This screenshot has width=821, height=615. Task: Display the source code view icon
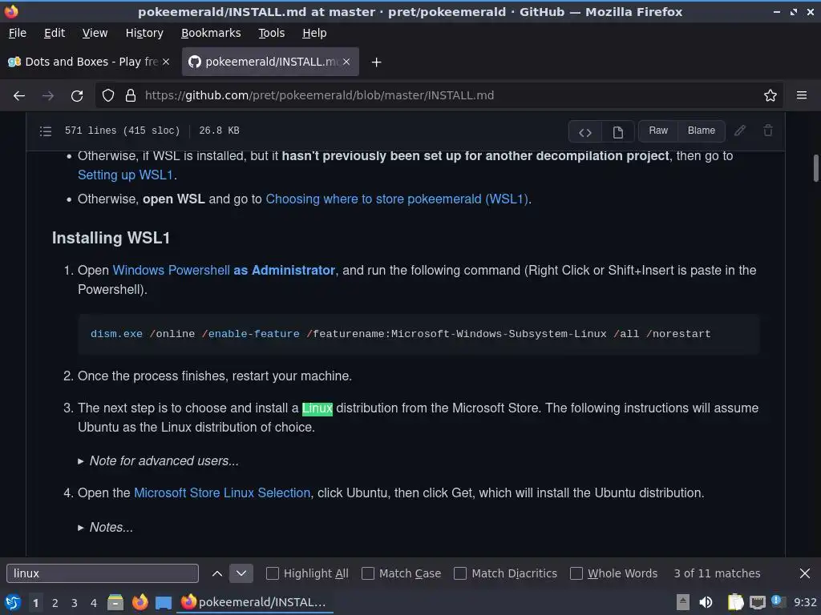(585, 132)
